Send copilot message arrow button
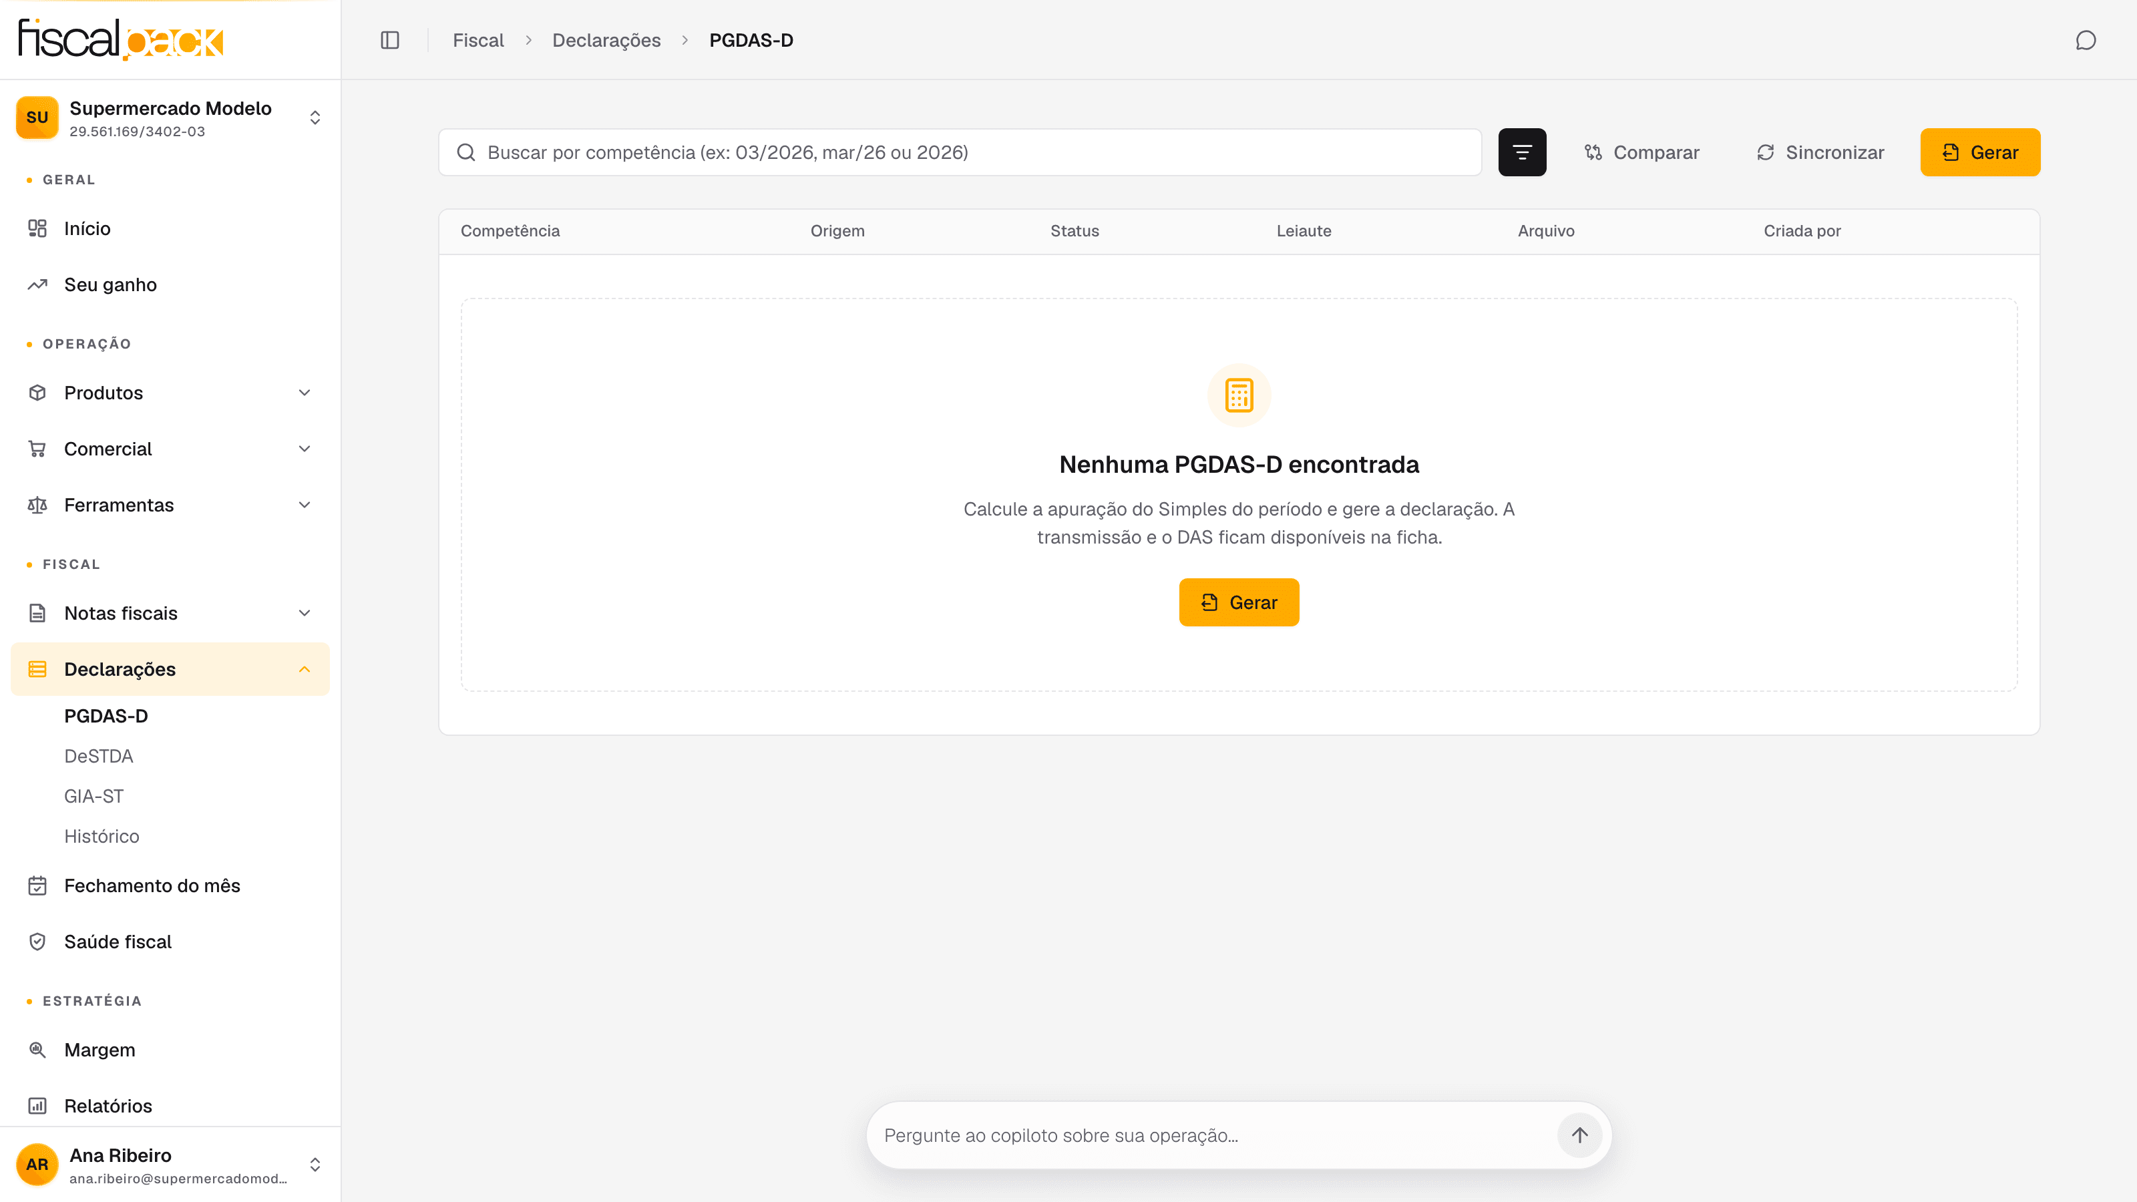This screenshot has height=1202, width=2137. 1579,1134
